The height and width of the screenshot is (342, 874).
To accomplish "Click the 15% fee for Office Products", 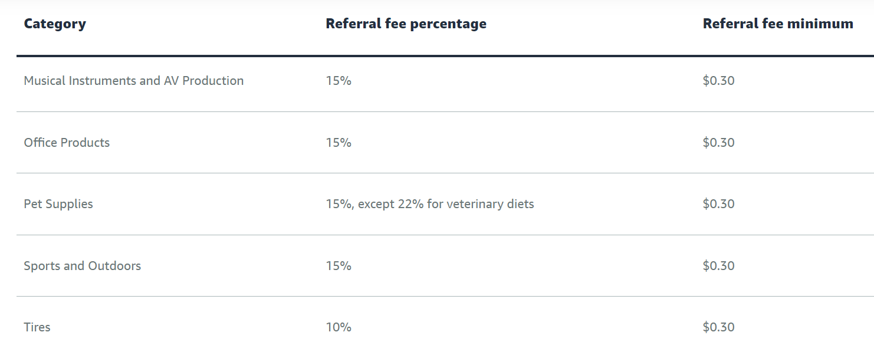I will pos(339,143).
